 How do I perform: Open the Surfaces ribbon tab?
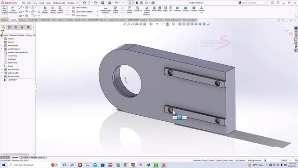click(23, 20)
